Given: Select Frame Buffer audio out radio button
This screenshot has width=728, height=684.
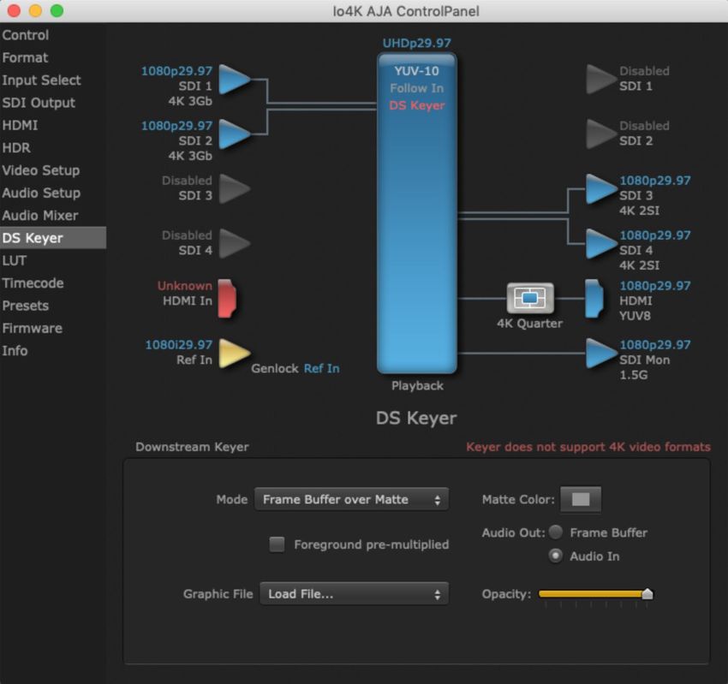Looking at the screenshot, I should tap(555, 532).
